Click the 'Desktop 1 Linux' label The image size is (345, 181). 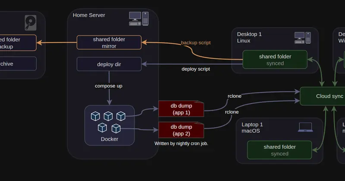pyautogui.click(x=249, y=37)
